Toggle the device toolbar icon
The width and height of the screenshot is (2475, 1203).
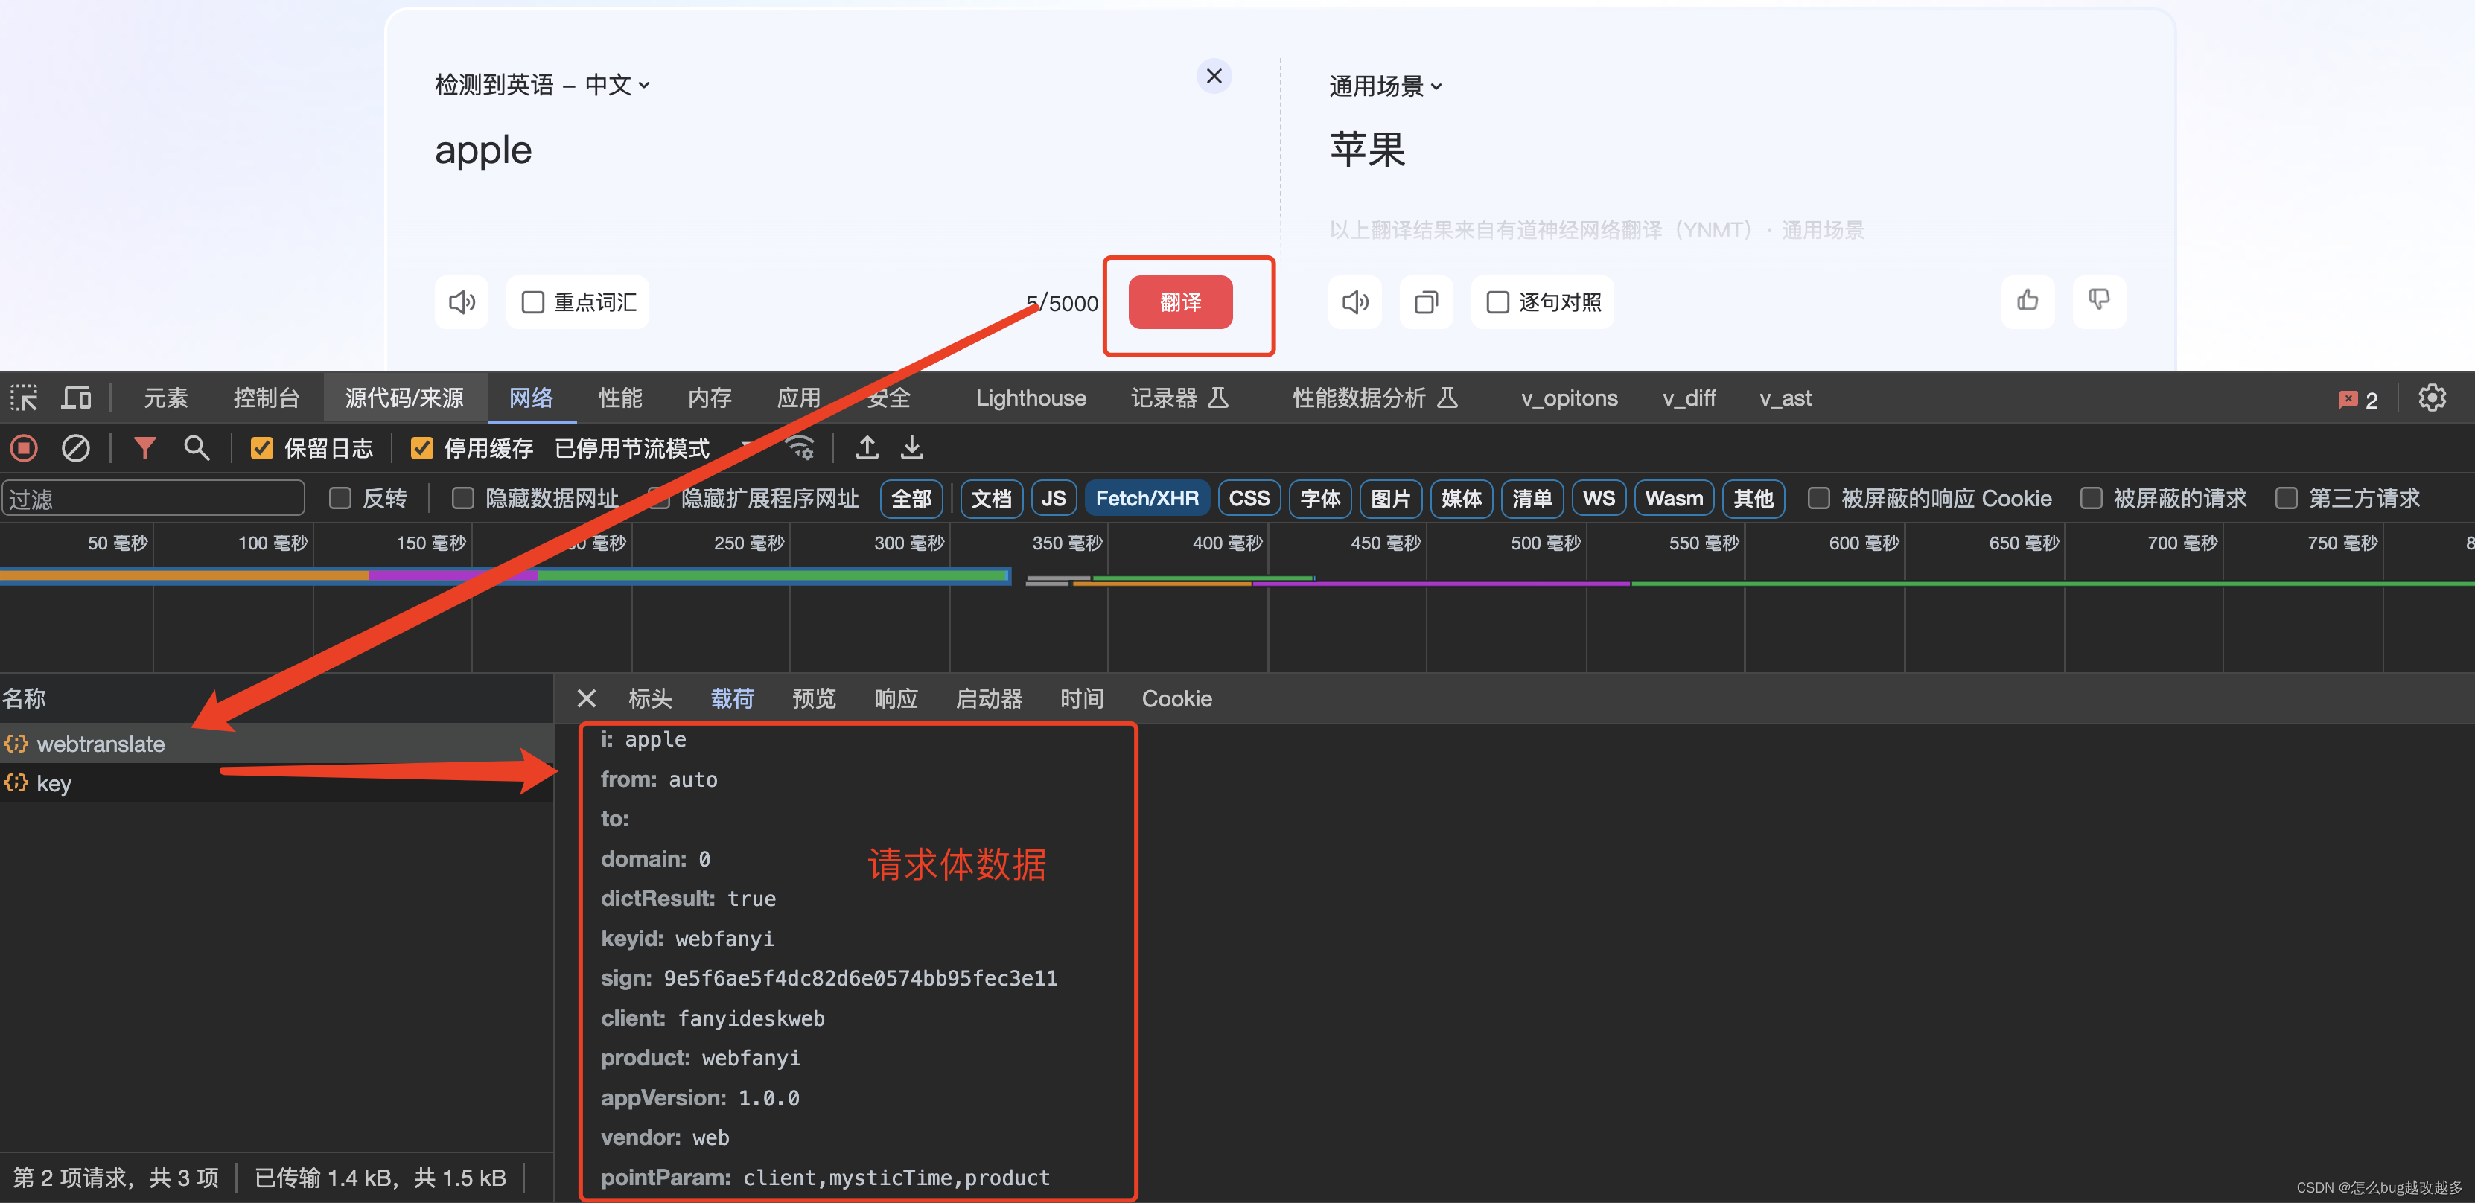point(76,398)
